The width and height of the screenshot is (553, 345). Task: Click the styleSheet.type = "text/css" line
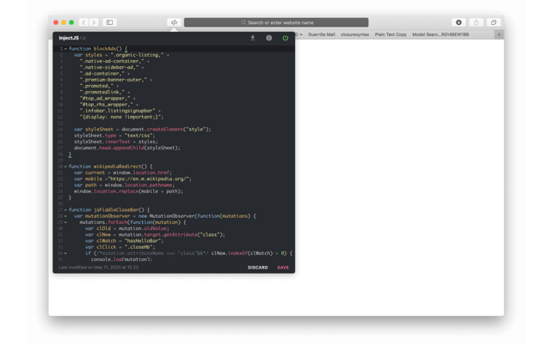coord(114,136)
